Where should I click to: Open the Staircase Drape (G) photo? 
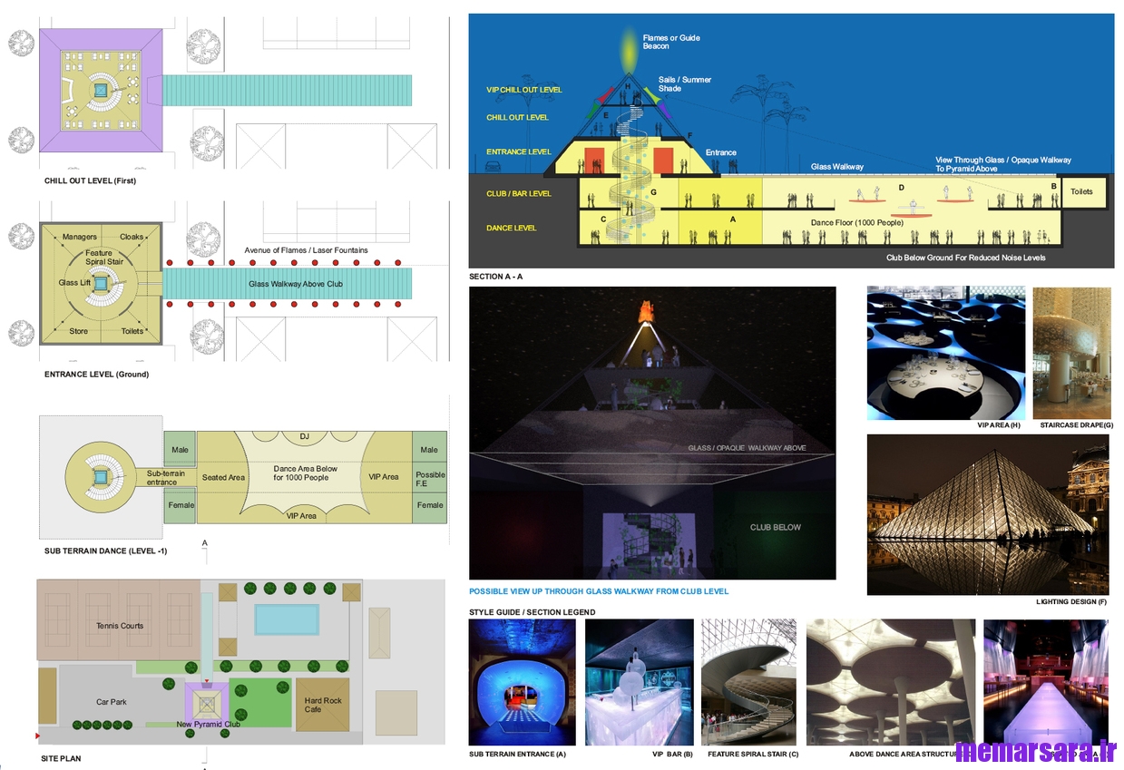point(1071,353)
